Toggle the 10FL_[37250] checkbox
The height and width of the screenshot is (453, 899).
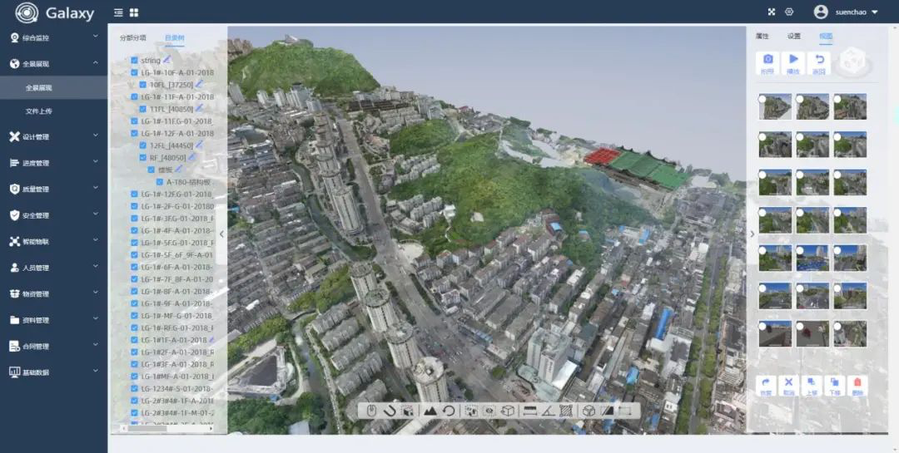pyautogui.click(x=143, y=85)
